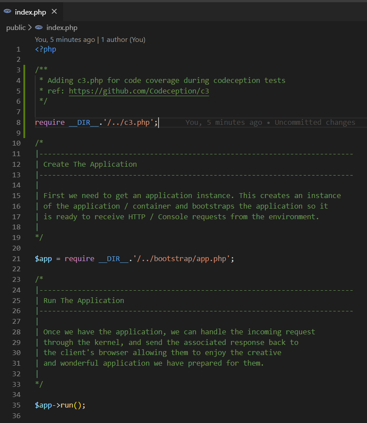Image resolution: width=367 pixels, height=423 pixels.
Task: Click the PHP file icon in the breadcrumb bar
Action: tap(39, 27)
